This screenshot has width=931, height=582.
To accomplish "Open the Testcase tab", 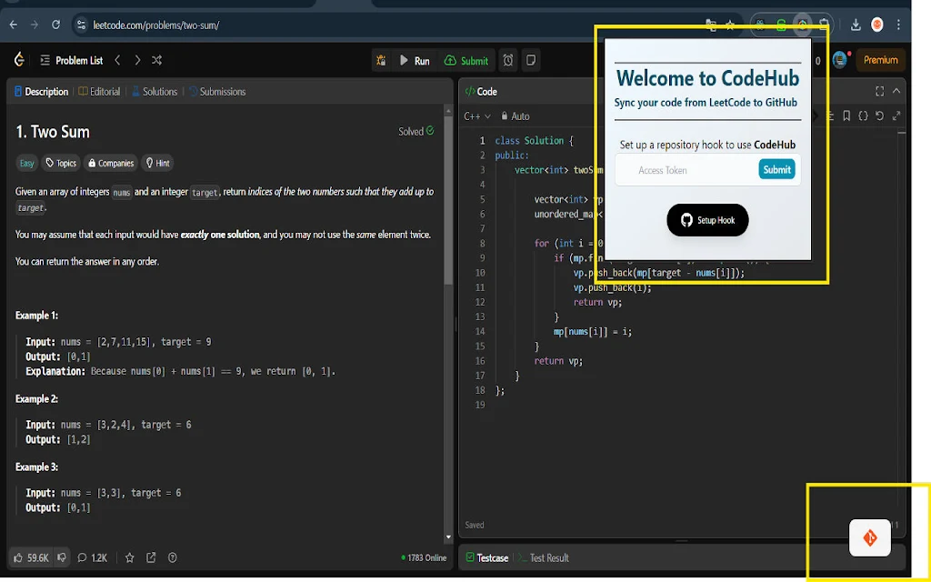I will point(487,557).
